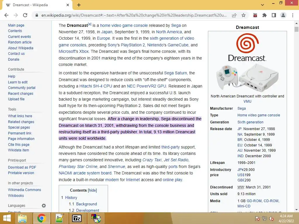Open the Extensions puzzle piece menu
The width and height of the screenshot is (299, 224).
[265, 15]
